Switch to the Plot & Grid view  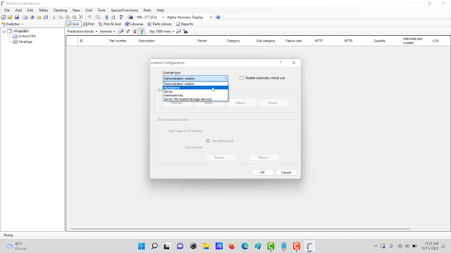click(110, 24)
